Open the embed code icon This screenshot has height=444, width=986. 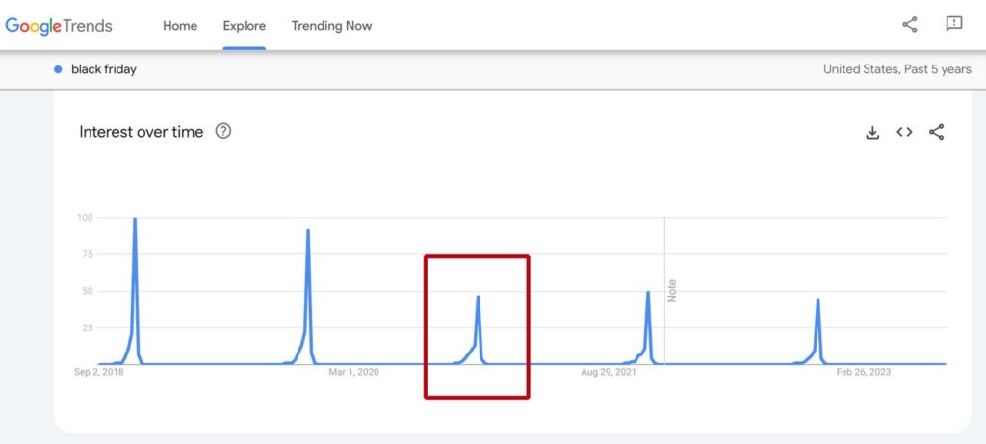[x=904, y=132]
